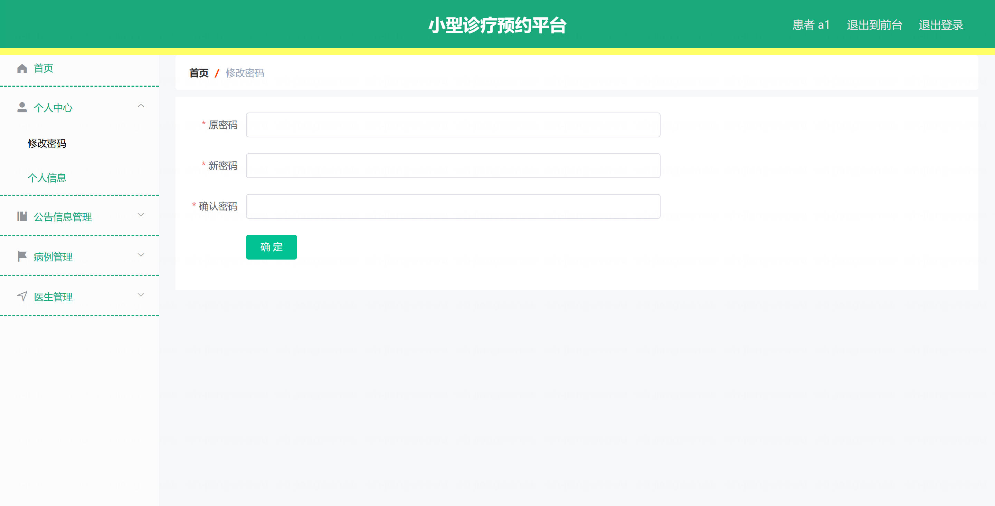Click the 患者 a1 user label
The height and width of the screenshot is (506, 995).
point(811,25)
